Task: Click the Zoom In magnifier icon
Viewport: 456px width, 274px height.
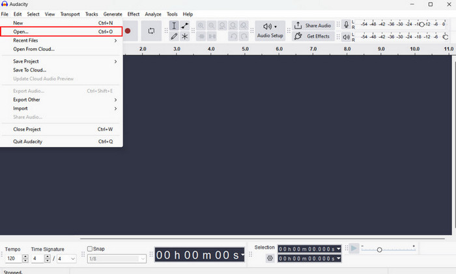Action: 201,25
